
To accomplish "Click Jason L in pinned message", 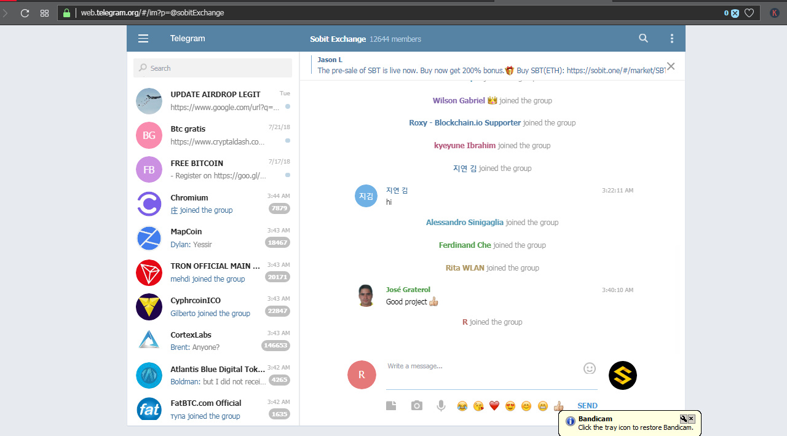I will tap(330, 60).
